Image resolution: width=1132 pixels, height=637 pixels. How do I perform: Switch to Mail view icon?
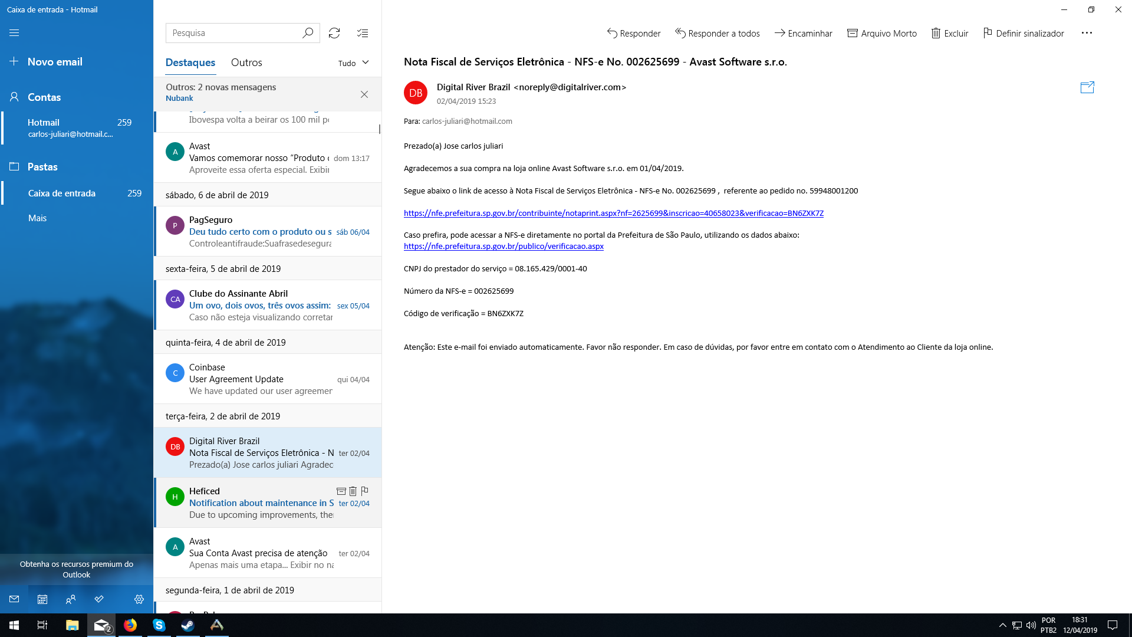[x=14, y=599]
